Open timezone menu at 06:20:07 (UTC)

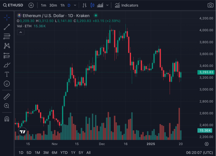pyautogui.click(x=199, y=153)
